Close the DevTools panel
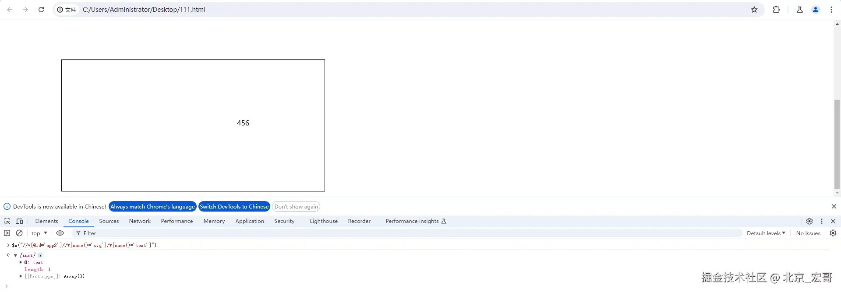This screenshot has width=841, height=292. (x=833, y=221)
